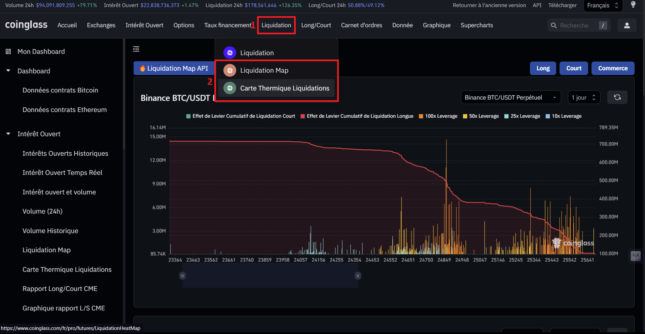This screenshot has height=334, width=645.
Task: Click the left zoom slider handle
Action: [182, 276]
